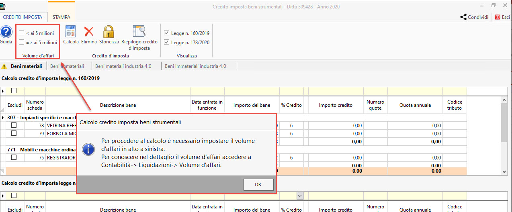
Task: Select the Beni immateriali tab
Action: [67, 66]
